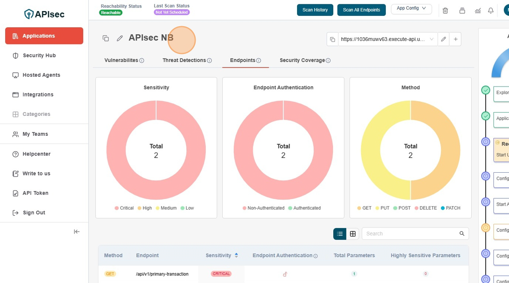Switch endpoints to grid view
Screen dimensions: 509x283
click(353, 234)
